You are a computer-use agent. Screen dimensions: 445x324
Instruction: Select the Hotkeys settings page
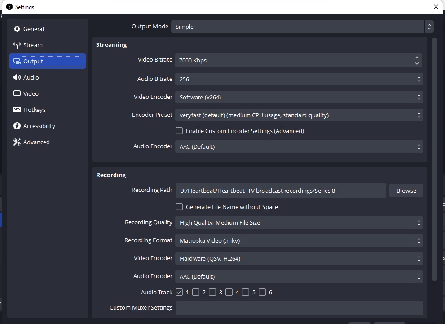pyautogui.click(x=48, y=110)
